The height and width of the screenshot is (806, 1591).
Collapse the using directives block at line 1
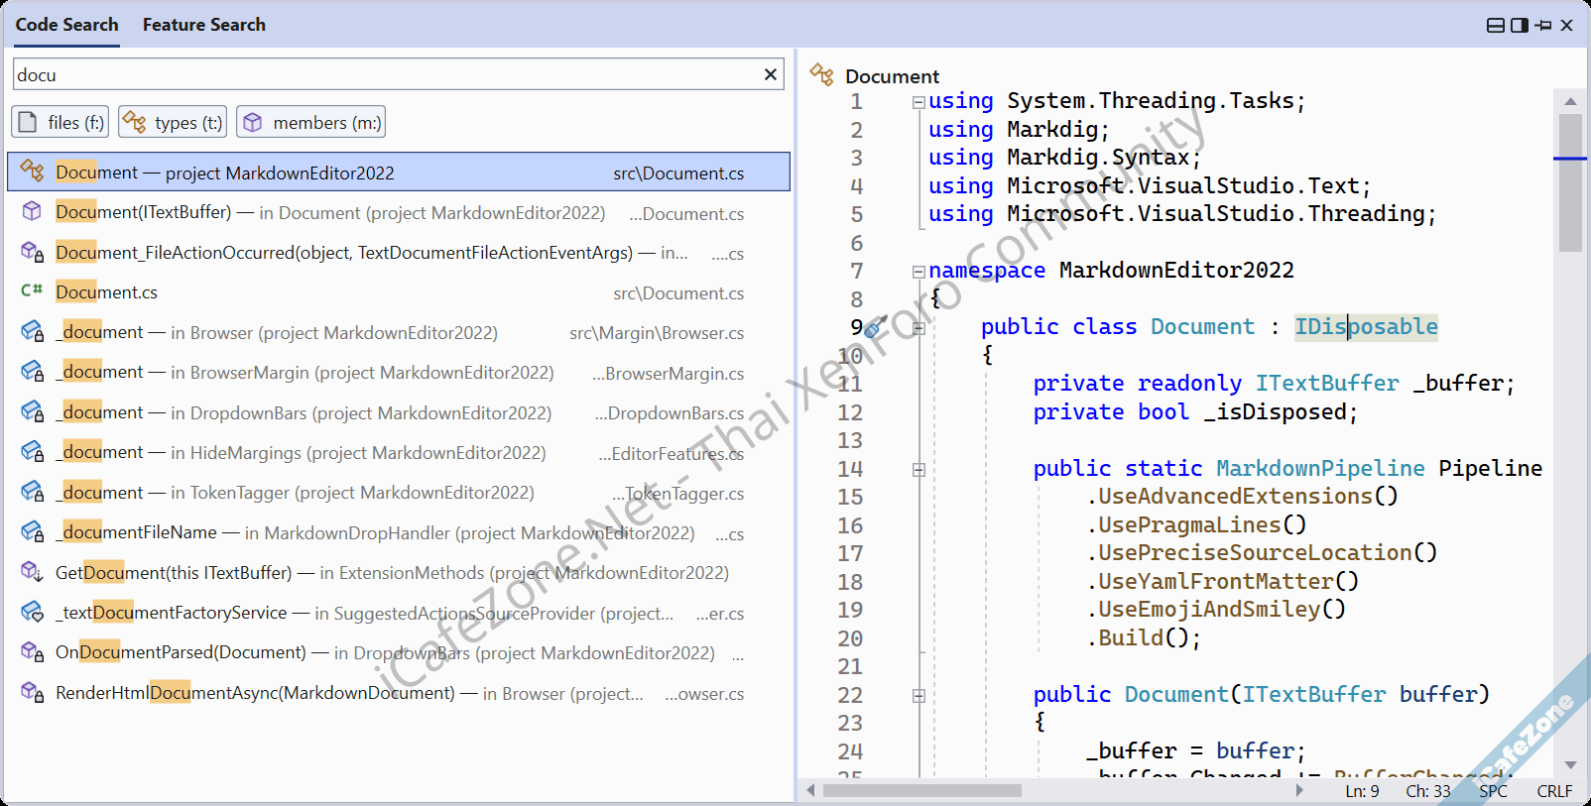918,102
